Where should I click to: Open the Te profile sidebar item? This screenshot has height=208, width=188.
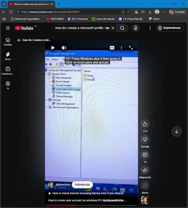click(8, 85)
